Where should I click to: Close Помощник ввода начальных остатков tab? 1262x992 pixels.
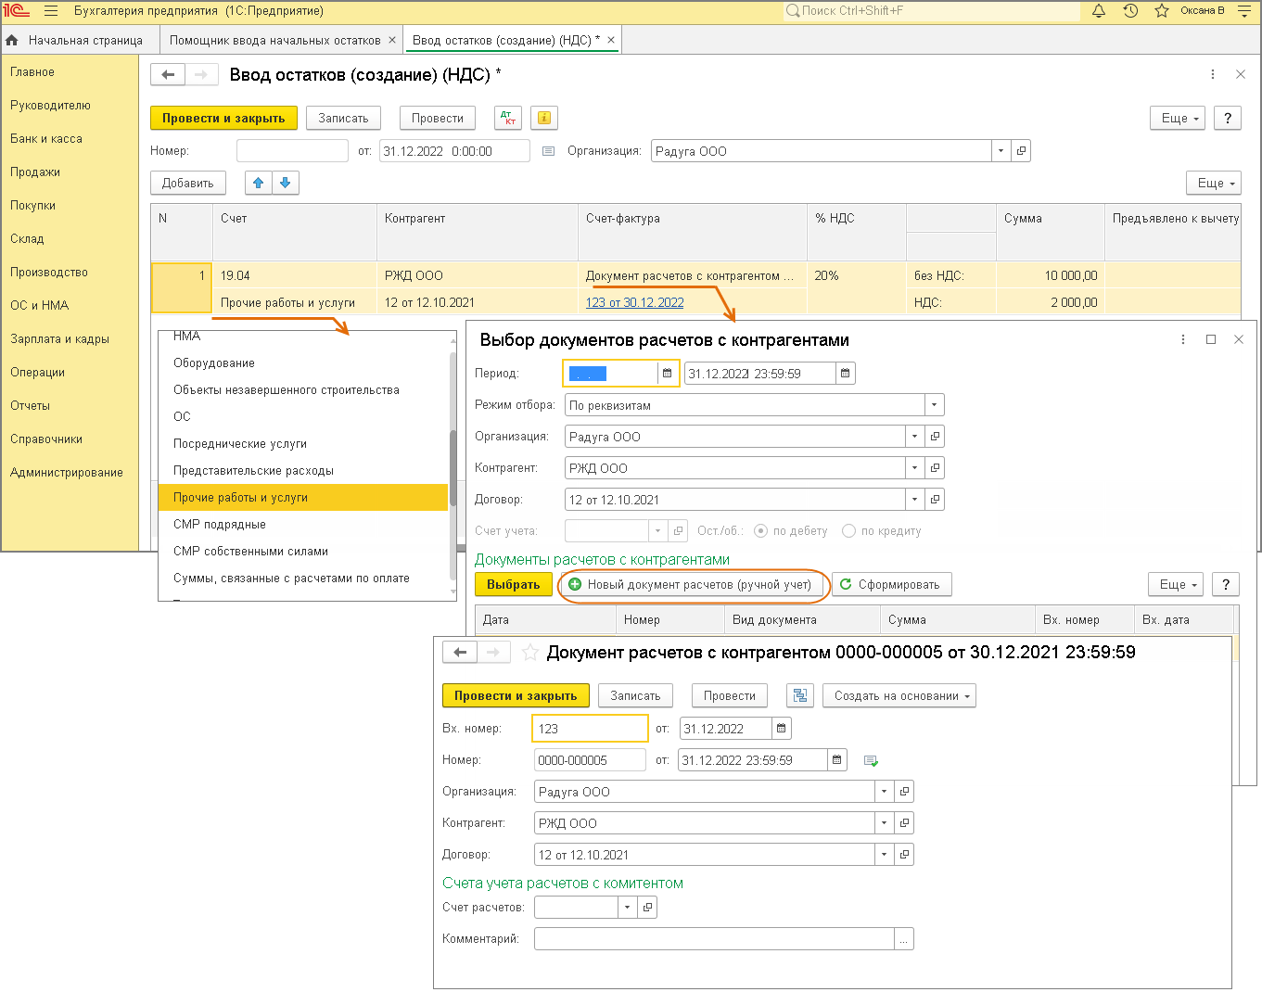392,40
